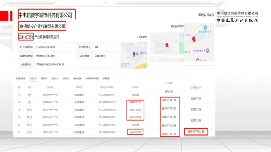Select the 良好行为 tab
This screenshot has width=271, height=152.
(66, 78)
